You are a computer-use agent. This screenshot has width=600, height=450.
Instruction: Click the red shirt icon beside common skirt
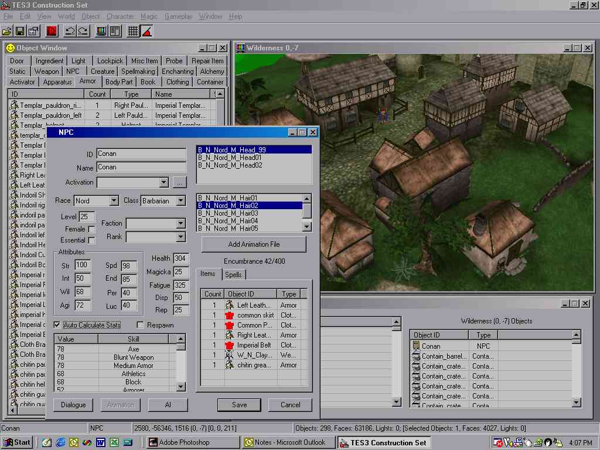[x=229, y=315]
